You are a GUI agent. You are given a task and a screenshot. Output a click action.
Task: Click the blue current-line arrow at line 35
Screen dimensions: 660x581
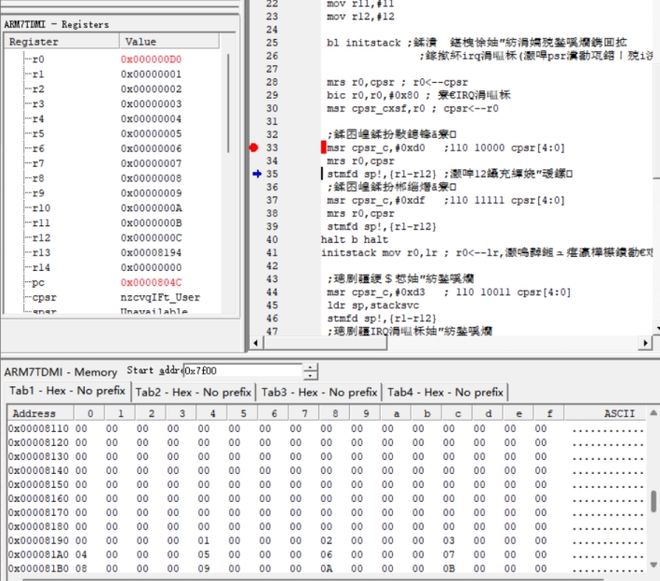click(256, 174)
